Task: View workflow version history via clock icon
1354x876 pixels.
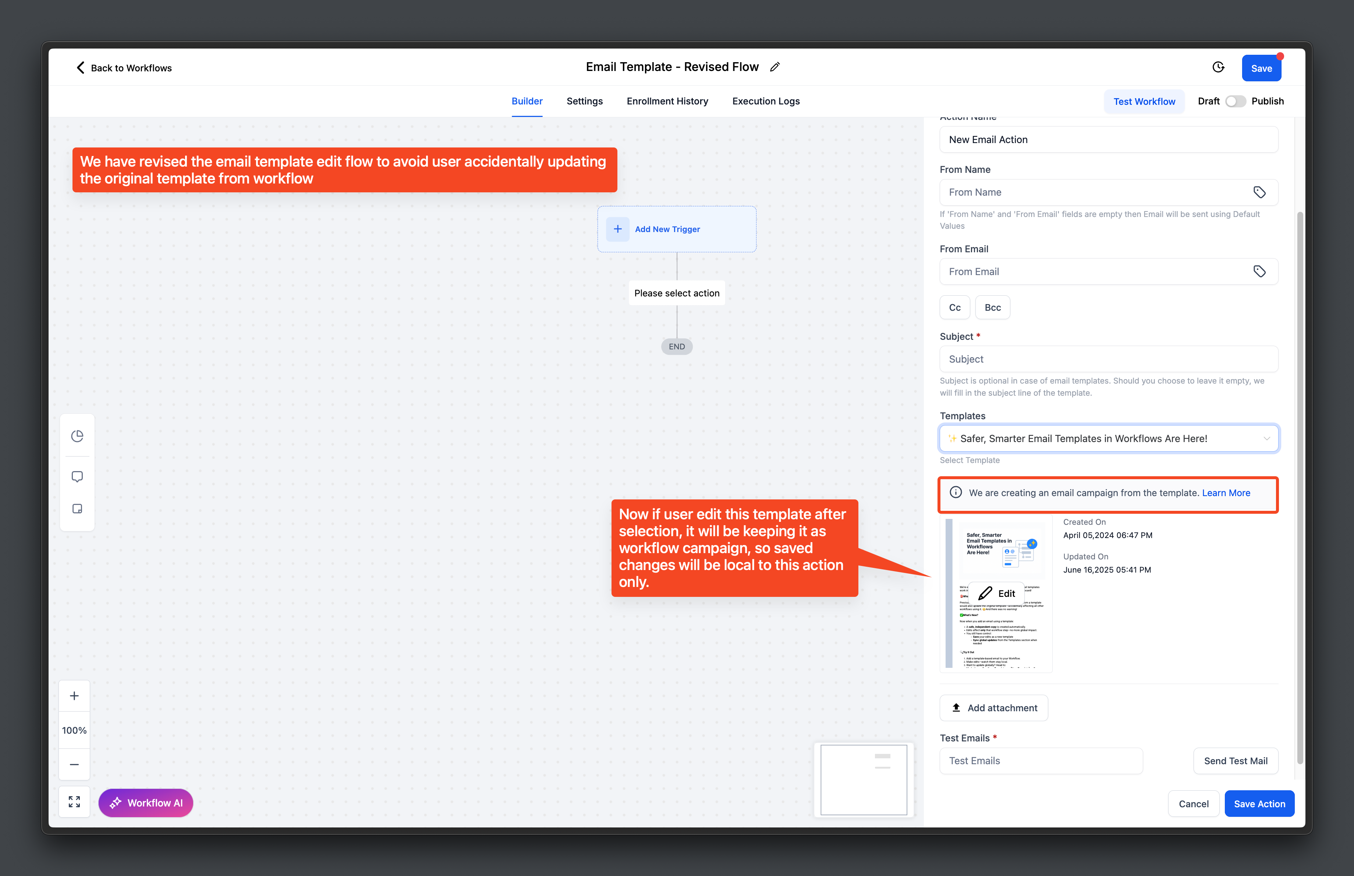Action: (x=1218, y=67)
